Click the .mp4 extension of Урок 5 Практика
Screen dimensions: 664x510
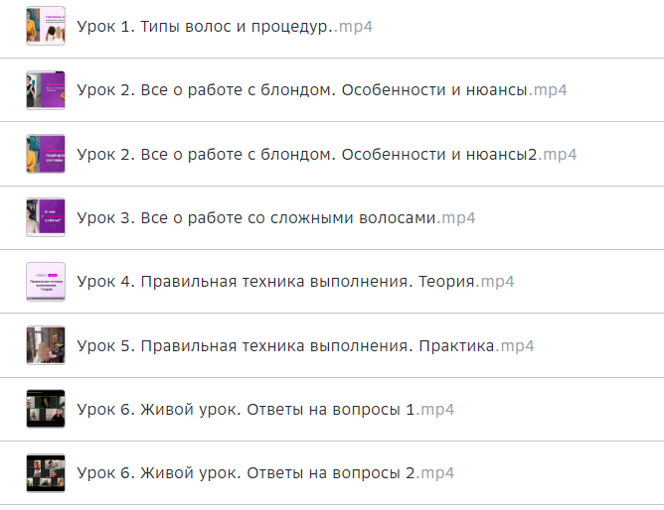516,345
